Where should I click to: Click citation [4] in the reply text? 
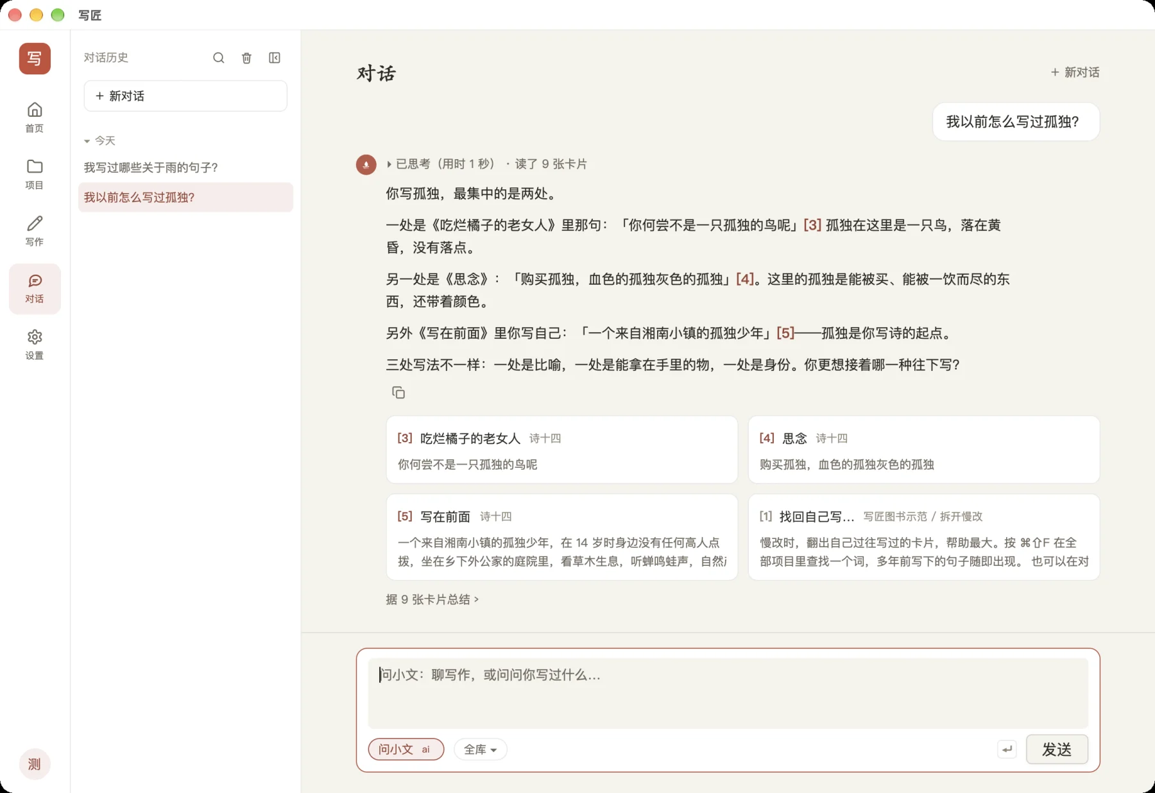click(x=745, y=279)
